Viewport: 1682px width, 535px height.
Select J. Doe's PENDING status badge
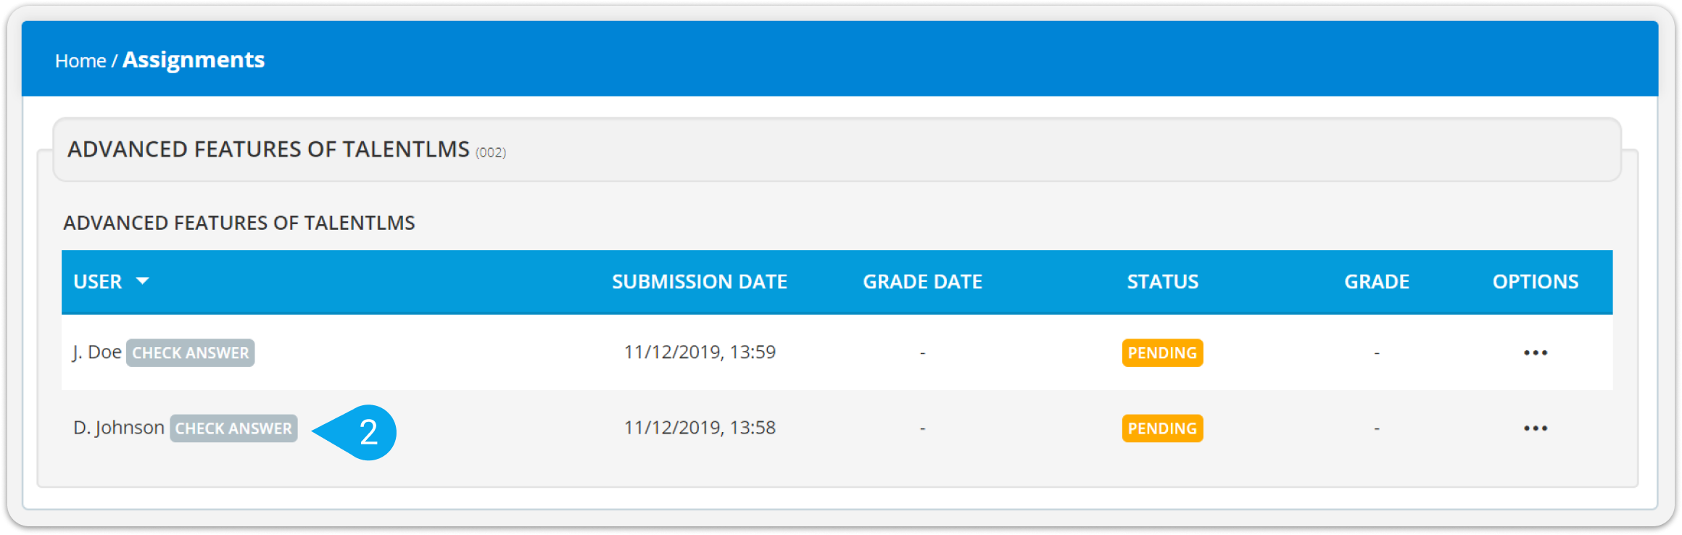click(x=1162, y=353)
